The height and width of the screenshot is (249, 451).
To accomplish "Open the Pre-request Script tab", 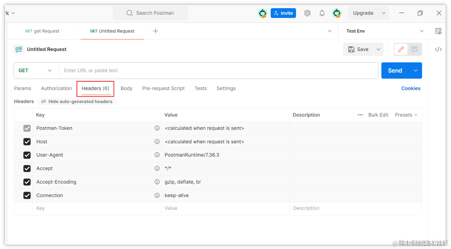I will tap(163, 89).
